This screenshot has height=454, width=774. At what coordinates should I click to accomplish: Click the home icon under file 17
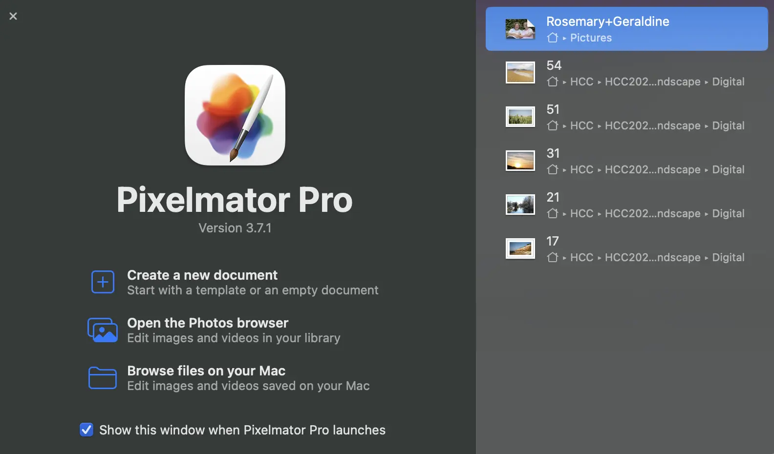553,257
